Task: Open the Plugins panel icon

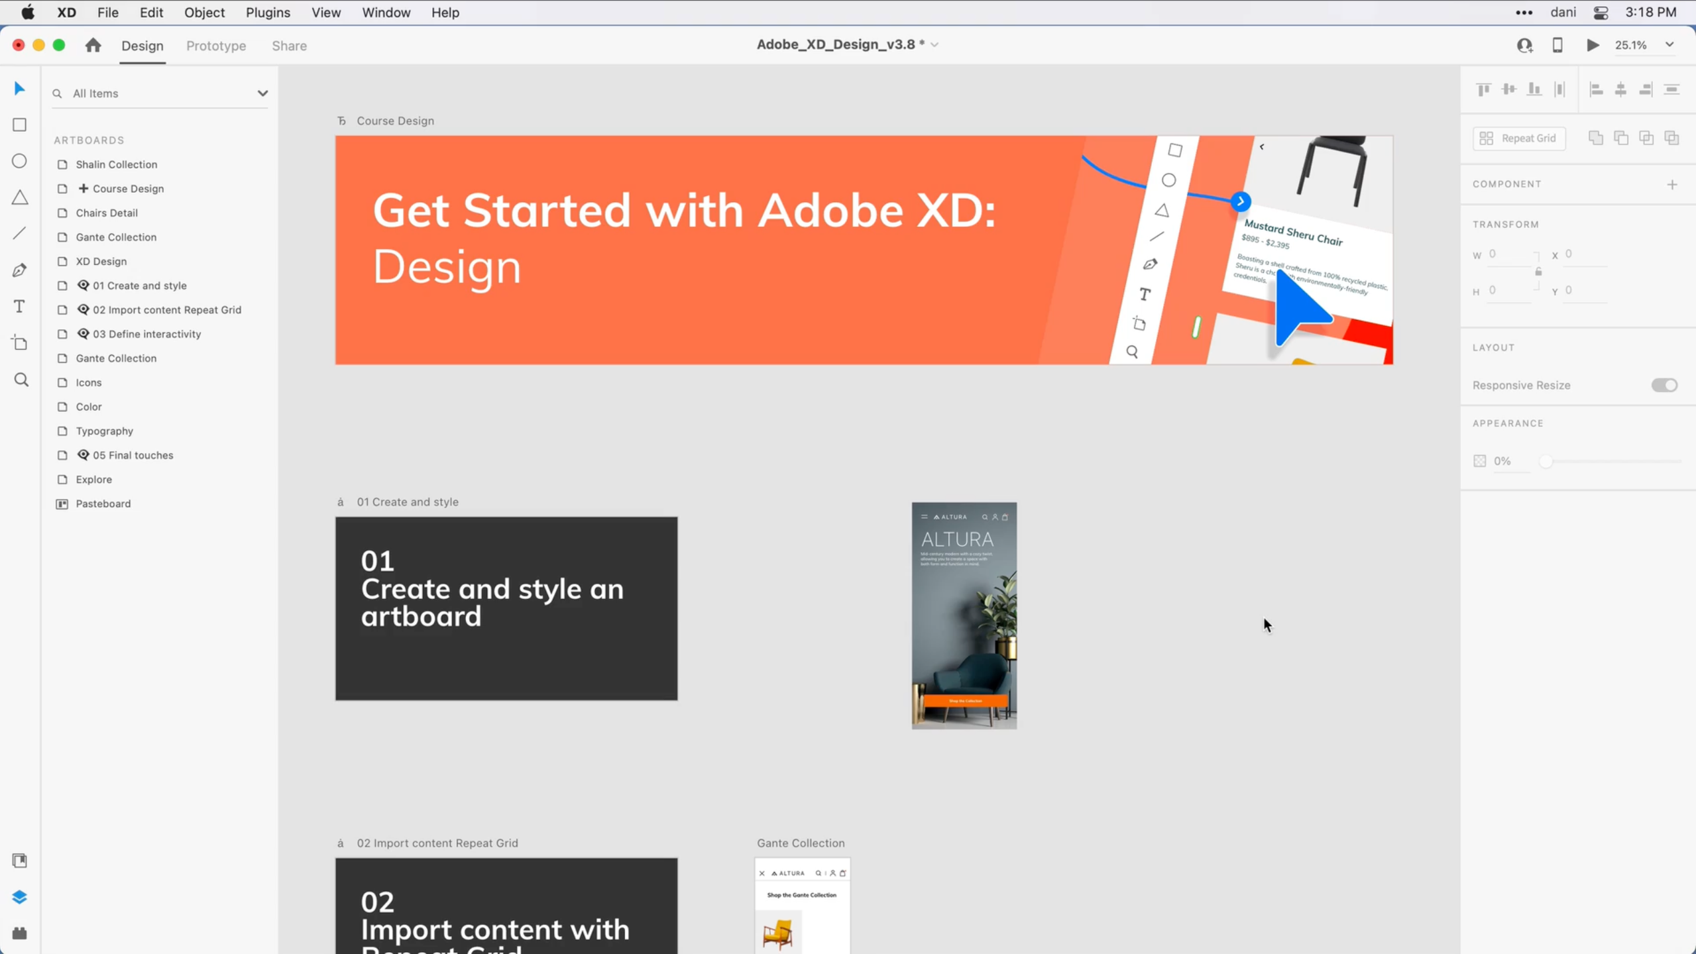Action: pyautogui.click(x=19, y=933)
